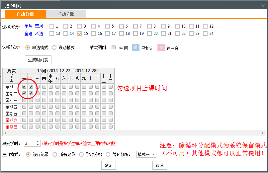Click the pink 有冲突 legend swatch
This screenshot has width=268, height=173.
click(x=161, y=47)
